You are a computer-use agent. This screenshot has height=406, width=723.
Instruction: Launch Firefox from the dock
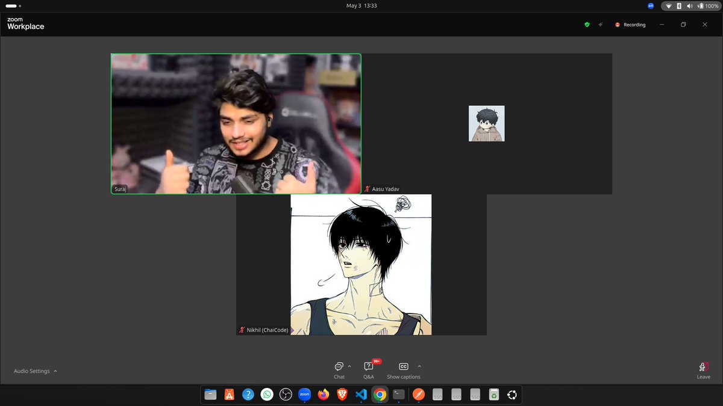tap(324, 395)
